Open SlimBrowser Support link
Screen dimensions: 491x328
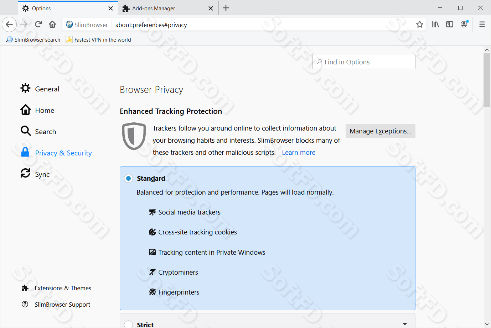[x=56, y=305]
